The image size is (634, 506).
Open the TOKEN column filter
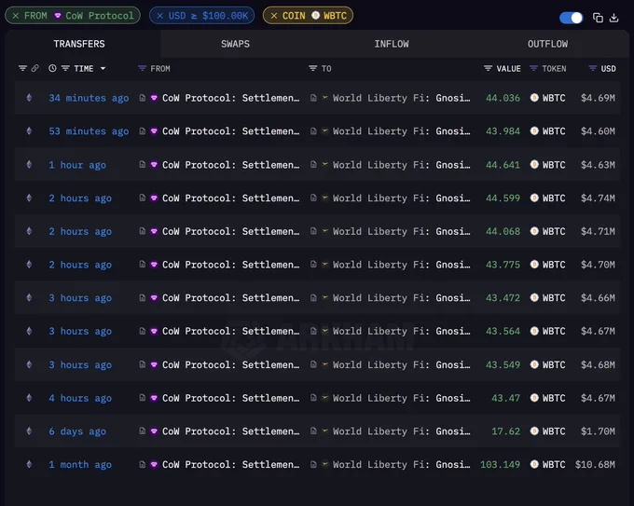click(533, 68)
